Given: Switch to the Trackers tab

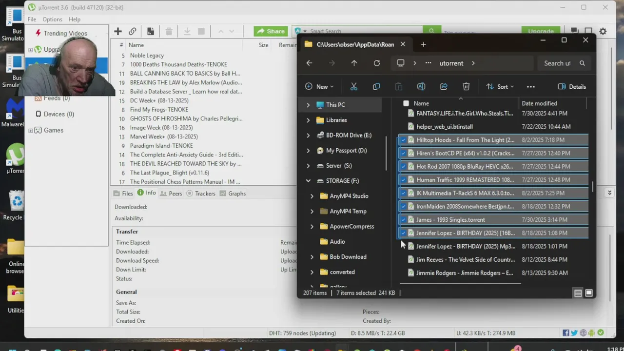Looking at the screenshot, I should (x=201, y=194).
